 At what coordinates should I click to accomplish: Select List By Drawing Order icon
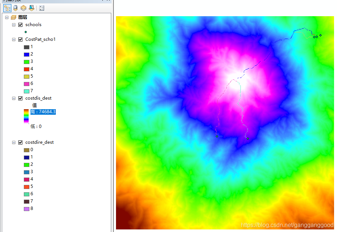pyautogui.click(x=7, y=8)
